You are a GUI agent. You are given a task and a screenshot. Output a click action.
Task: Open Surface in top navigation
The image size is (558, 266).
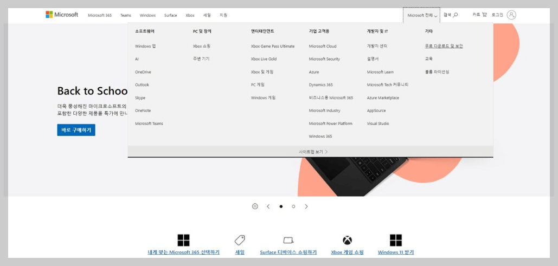pyautogui.click(x=170, y=15)
